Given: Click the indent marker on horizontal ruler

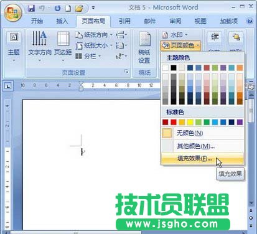Looking at the screenshot, I should [81, 86].
